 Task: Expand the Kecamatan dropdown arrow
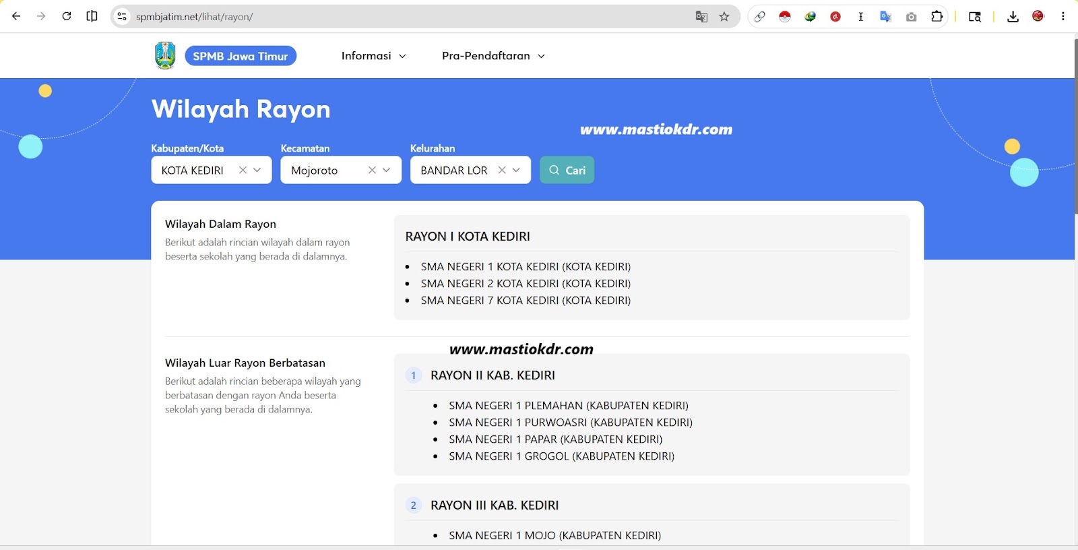point(387,171)
